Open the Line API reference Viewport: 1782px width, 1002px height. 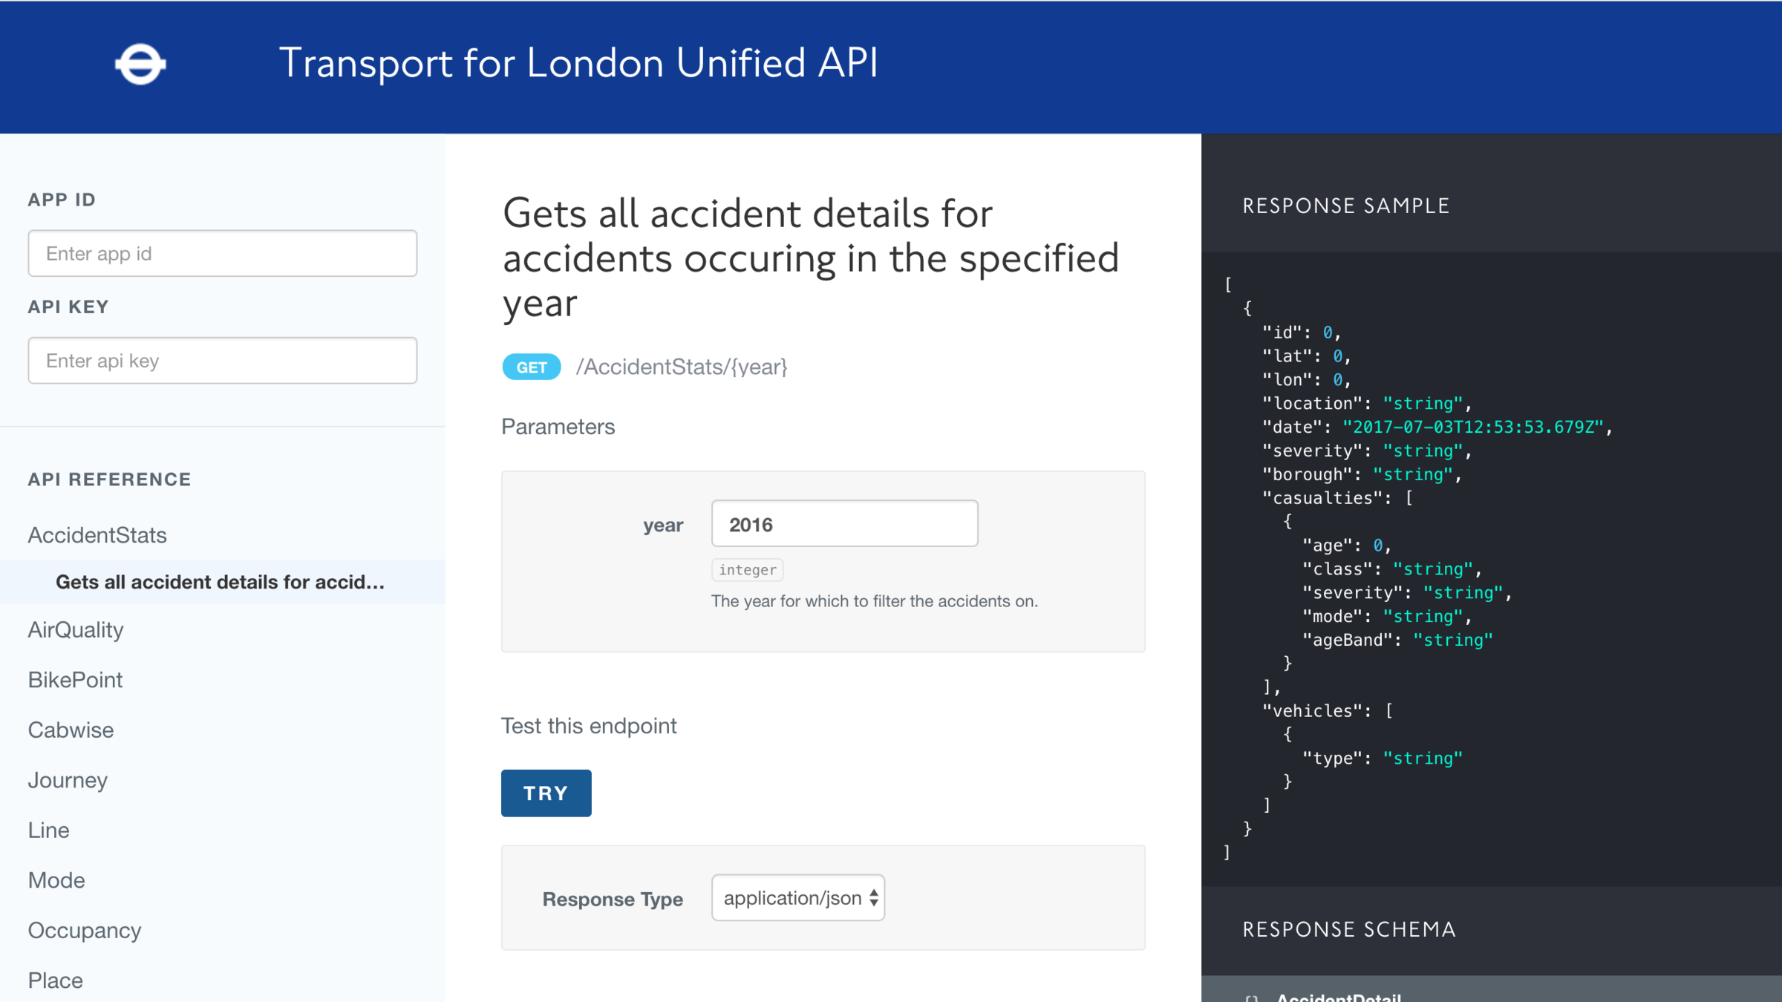pos(48,831)
